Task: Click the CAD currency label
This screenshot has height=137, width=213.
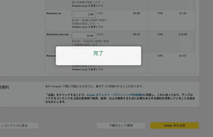Action: point(100,13)
